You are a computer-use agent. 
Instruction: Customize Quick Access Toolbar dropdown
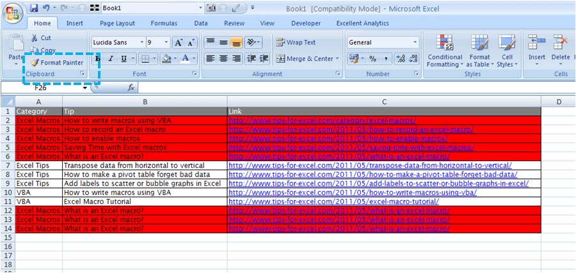253,8
